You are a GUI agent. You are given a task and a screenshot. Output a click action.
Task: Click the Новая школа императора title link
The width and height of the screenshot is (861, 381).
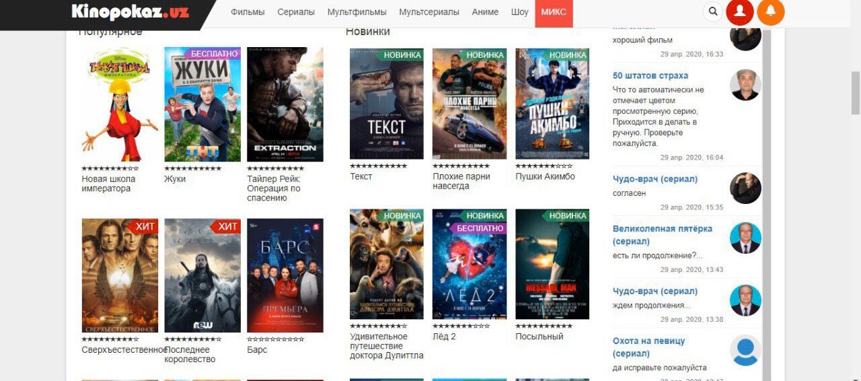tap(108, 184)
